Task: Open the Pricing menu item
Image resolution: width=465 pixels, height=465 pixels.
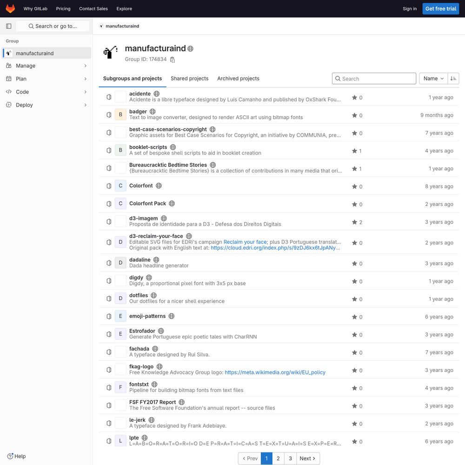Action: click(x=63, y=8)
